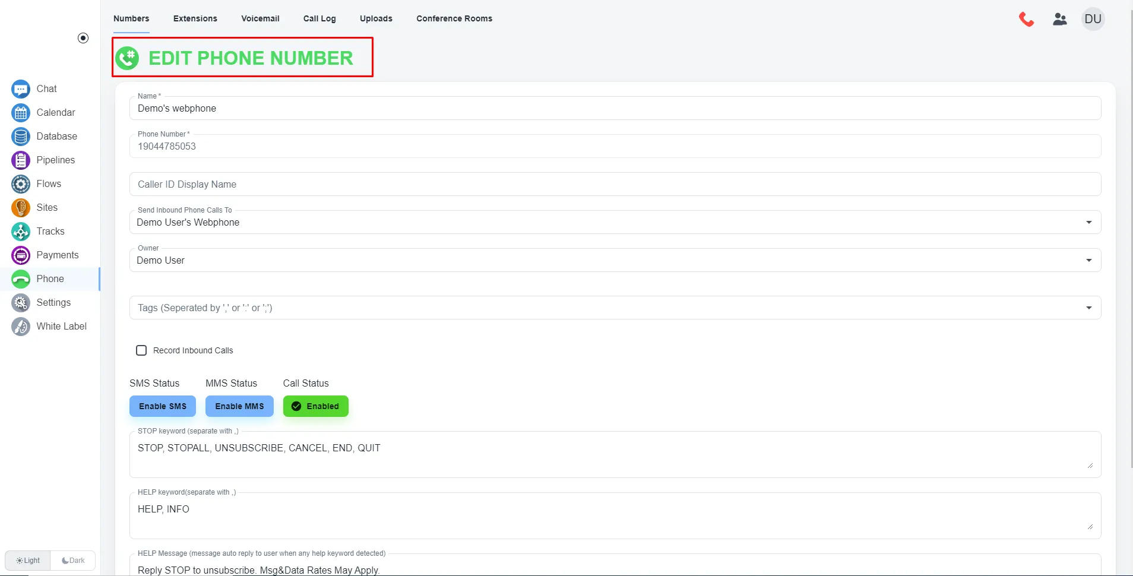This screenshot has height=576, width=1133.
Task: Click the HELP Message text field
Action: tap(615, 565)
